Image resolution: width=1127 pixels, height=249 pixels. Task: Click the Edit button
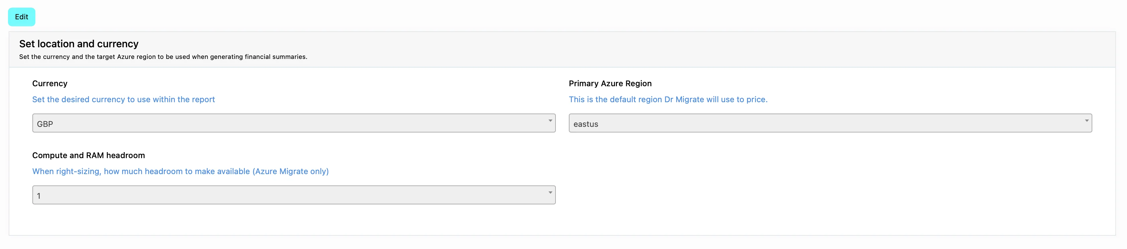click(x=21, y=17)
